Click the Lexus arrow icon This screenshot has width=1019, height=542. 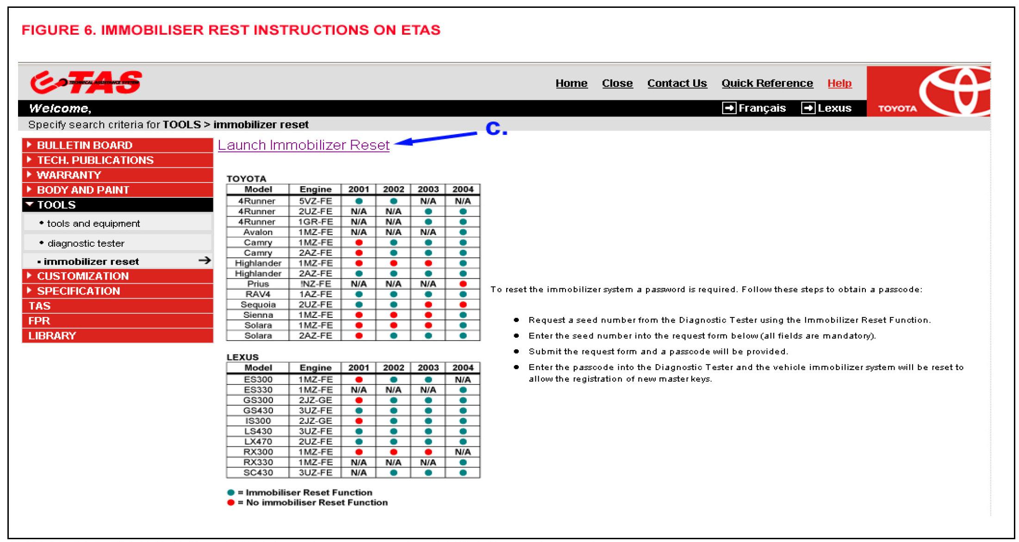click(x=808, y=108)
